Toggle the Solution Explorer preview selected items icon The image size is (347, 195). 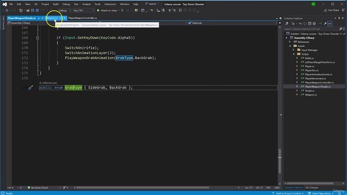click(x=330, y=24)
